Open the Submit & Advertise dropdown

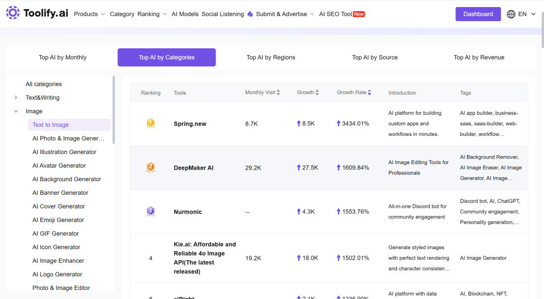coord(285,14)
